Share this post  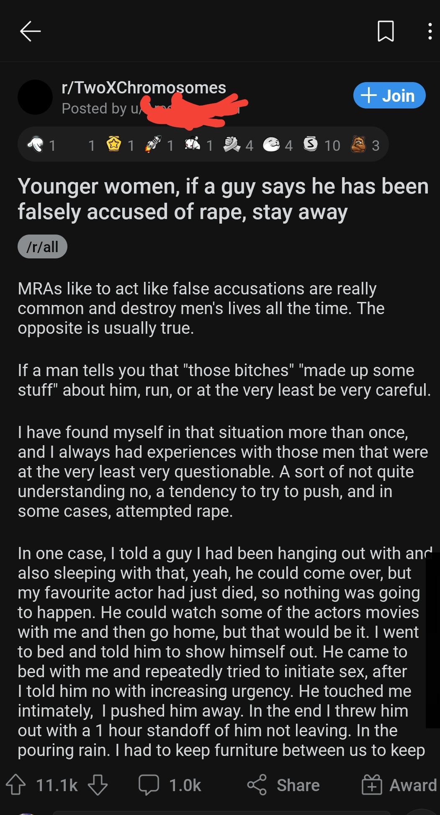pos(283,784)
